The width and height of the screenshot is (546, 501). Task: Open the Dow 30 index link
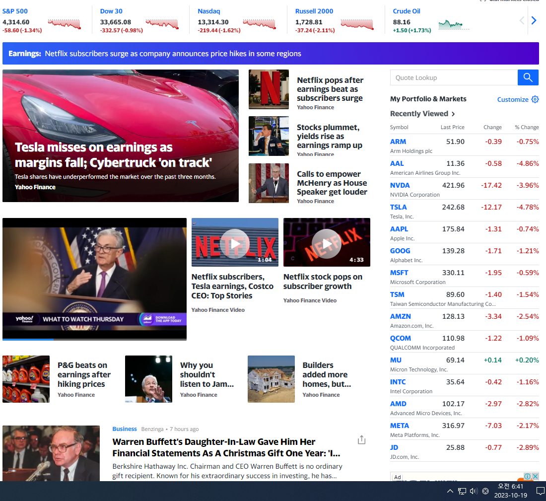[x=111, y=11]
